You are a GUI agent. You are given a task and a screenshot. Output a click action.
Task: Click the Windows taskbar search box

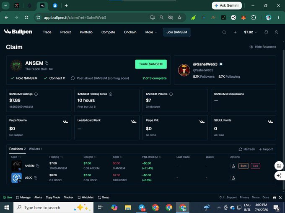[54, 208]
